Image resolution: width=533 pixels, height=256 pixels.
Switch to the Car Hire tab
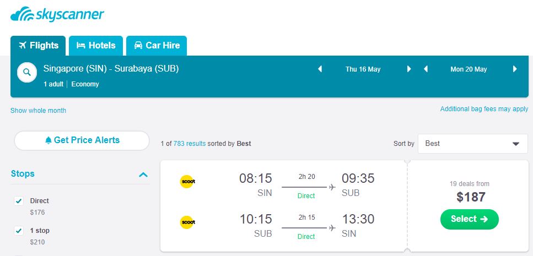[x=157, y=46]
